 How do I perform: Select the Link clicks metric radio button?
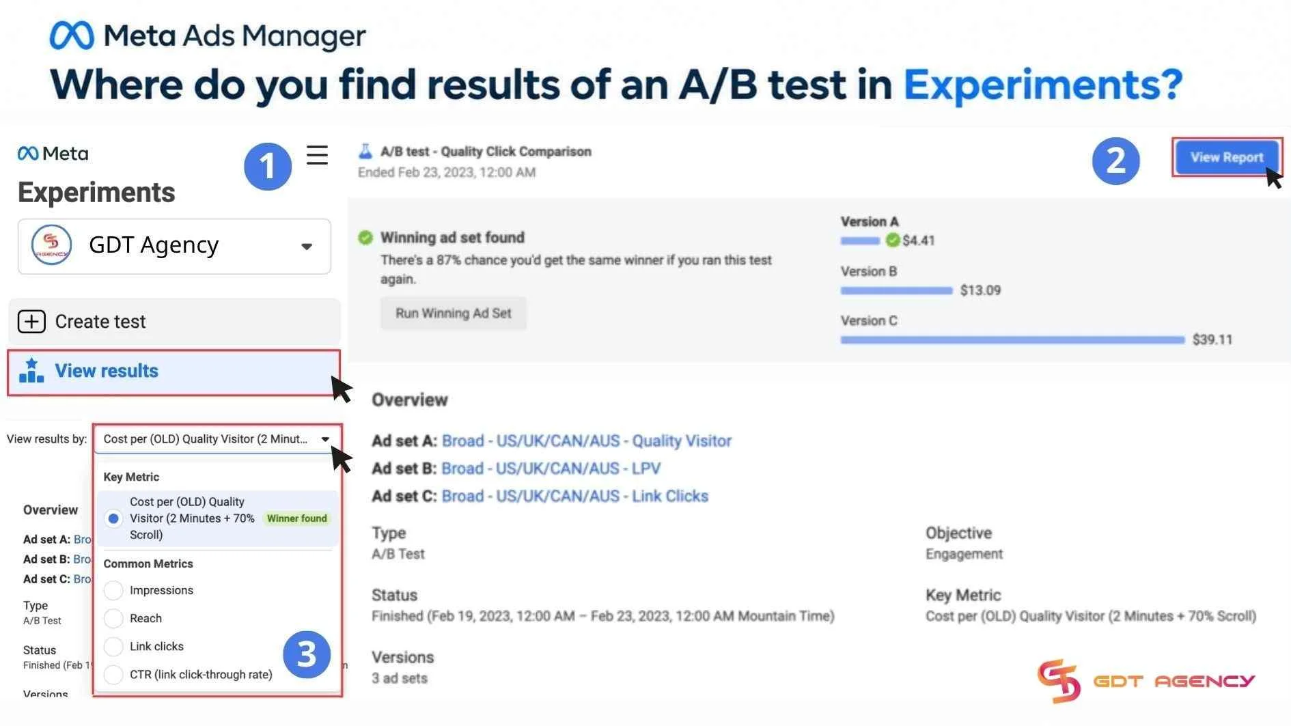[113, 646]
